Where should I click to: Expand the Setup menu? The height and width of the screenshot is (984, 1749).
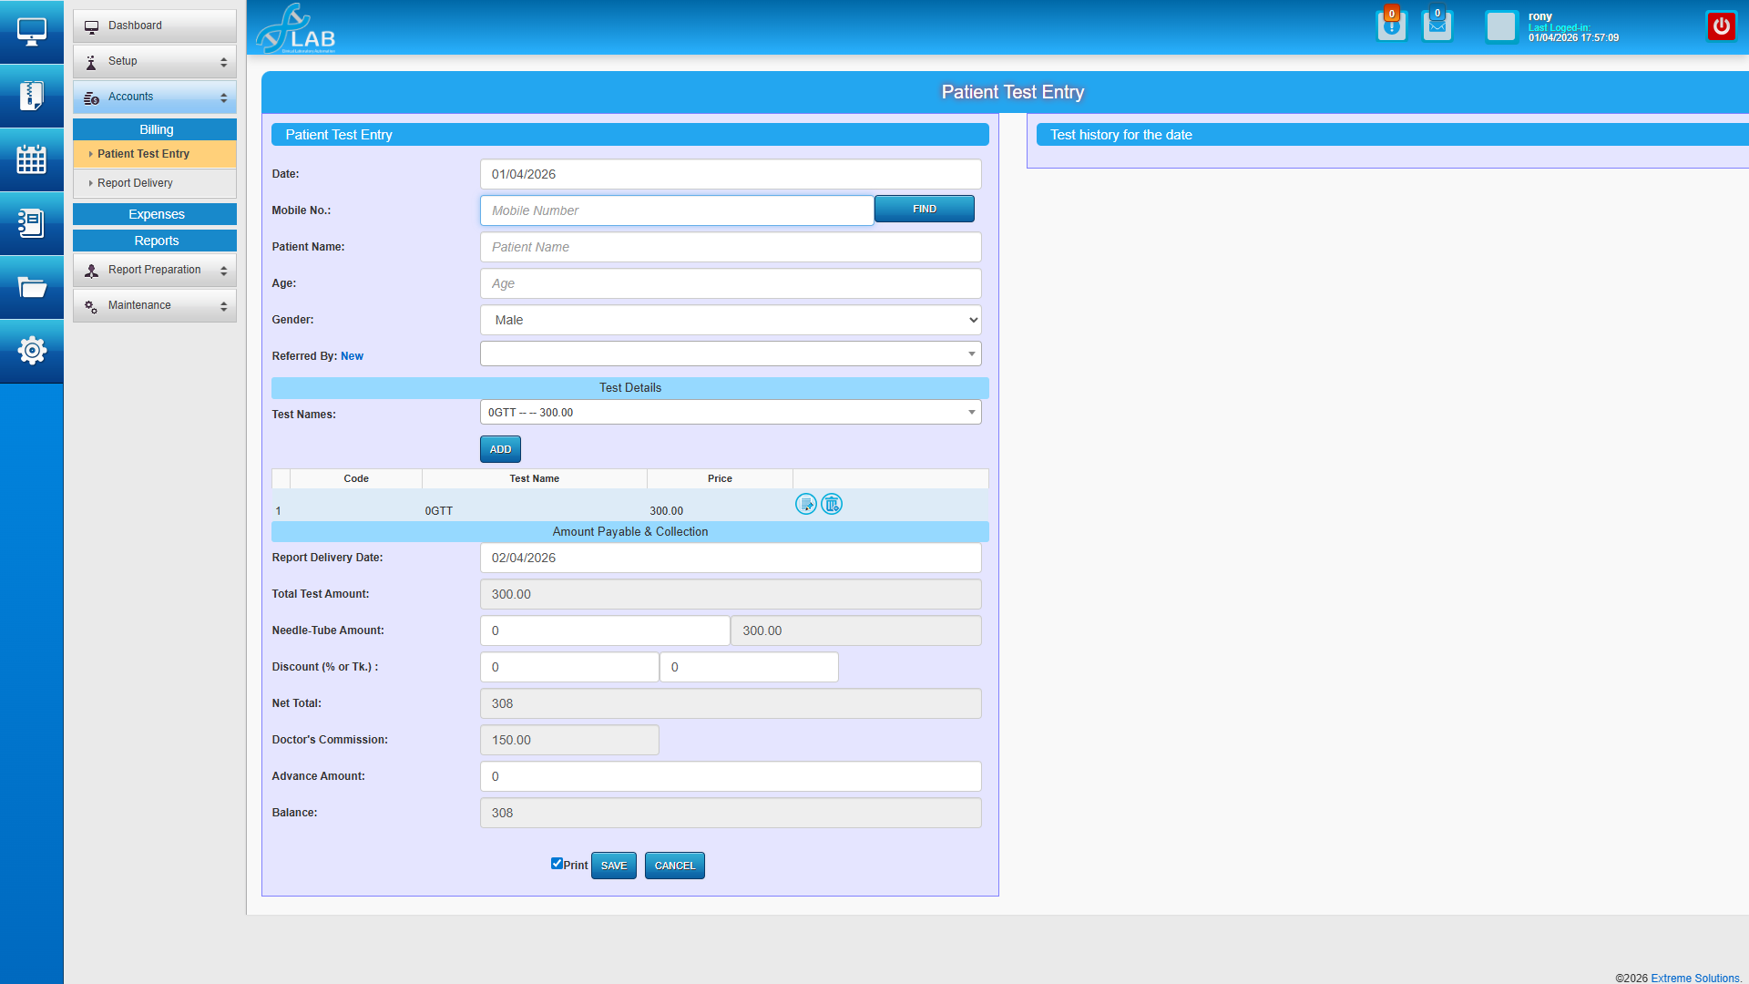point(154,61)
